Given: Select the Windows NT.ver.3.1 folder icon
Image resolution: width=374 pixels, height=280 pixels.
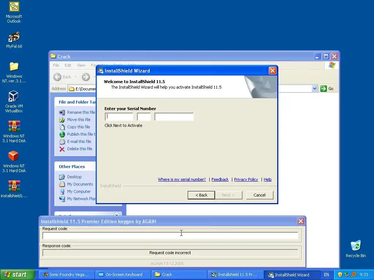Looking at the screenshot, I should (14, 72).
